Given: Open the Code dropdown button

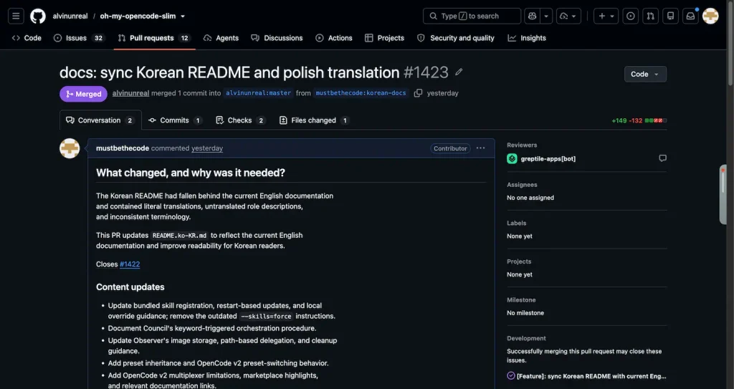Looking at the screenshot, I should click(x=645, y=74).
